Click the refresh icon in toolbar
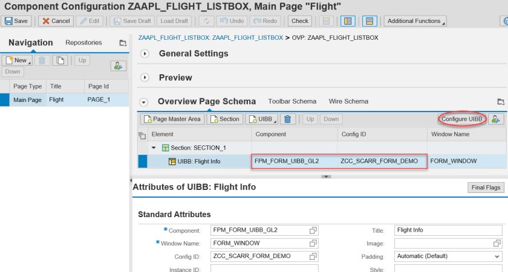This screenshot has width=508, height=272. click(206, 21)
